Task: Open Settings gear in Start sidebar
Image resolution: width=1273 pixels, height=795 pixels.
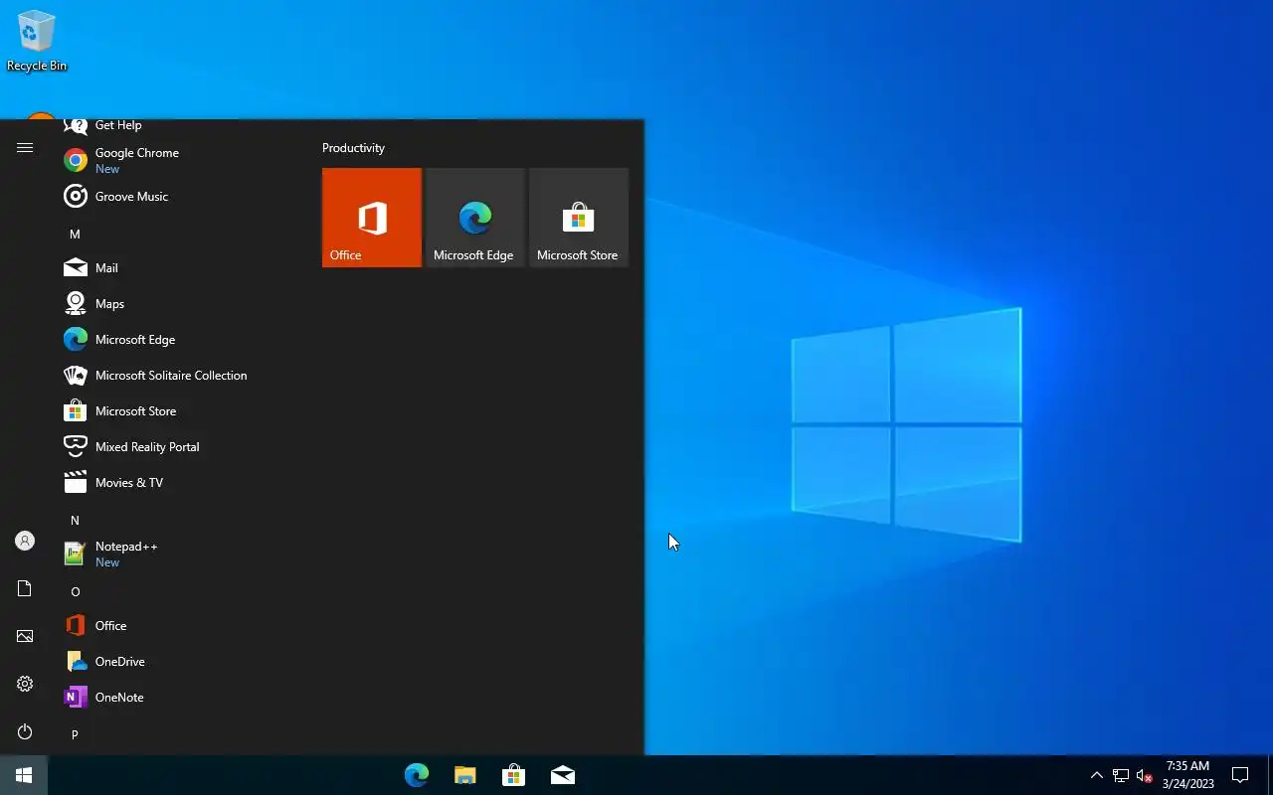Action: tap(25, 684)
